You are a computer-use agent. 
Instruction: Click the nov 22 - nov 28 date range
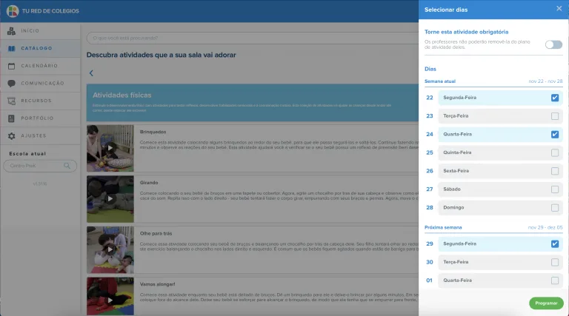pyautogui.click(x=545, y=81)
